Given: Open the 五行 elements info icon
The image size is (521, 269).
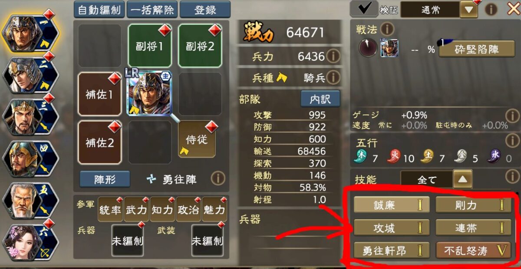Looking at the screenshot, I should coord(513,140).
